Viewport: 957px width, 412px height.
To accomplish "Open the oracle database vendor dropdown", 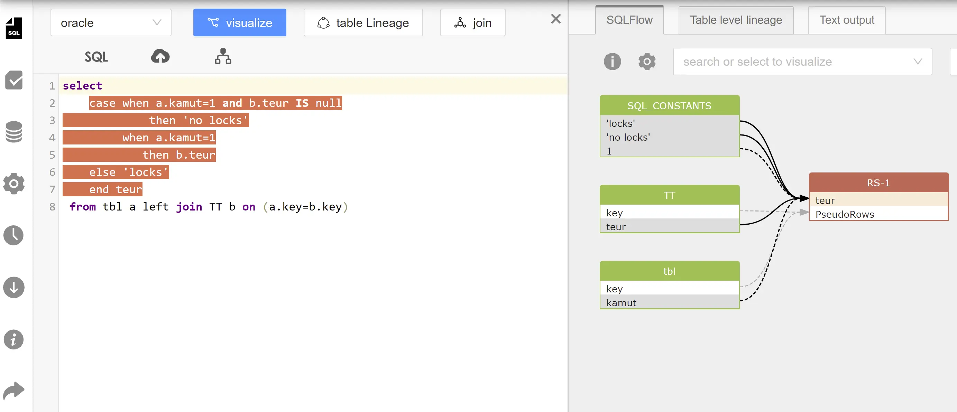I will pyautogui.click(x=111, y=23).
